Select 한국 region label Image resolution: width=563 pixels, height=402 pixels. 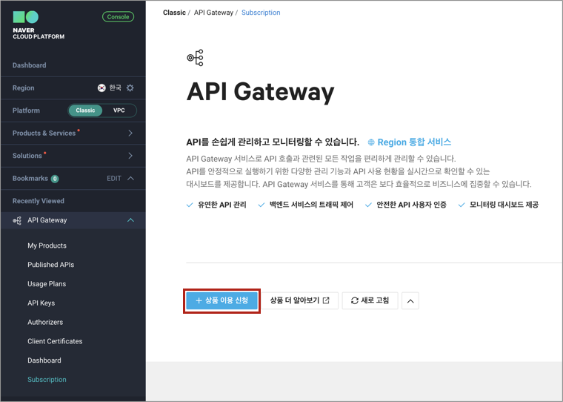click(115, 88)
